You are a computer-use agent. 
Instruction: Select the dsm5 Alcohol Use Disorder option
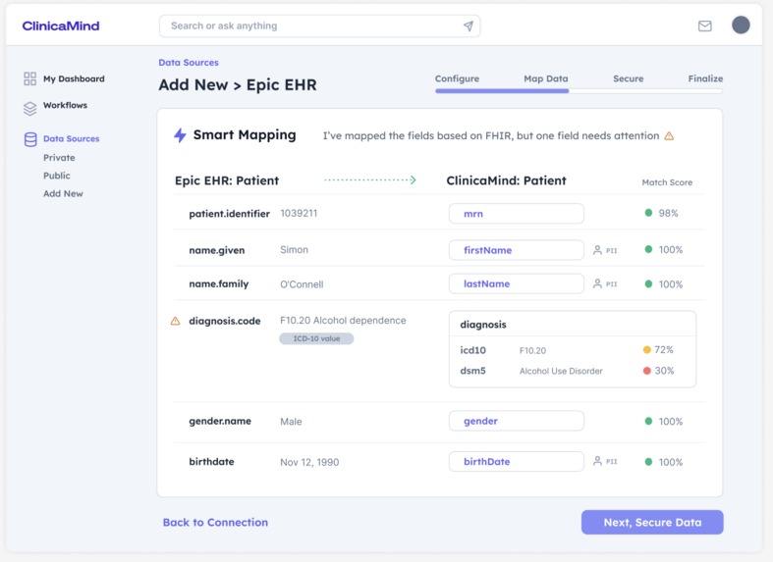(x=567, y=371)
